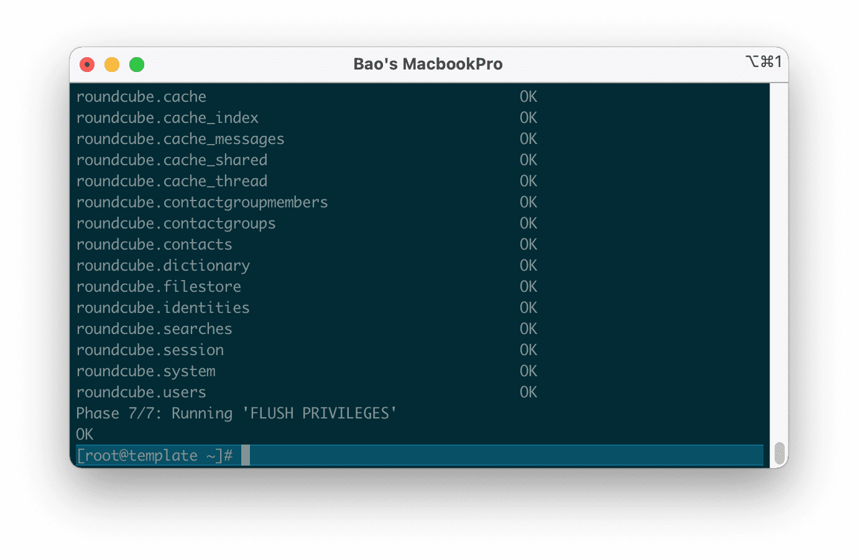Click the title Bao's MacbookPro
This screenshot has height=560, width=858.
pyautogui.click(x=428, y=63)
